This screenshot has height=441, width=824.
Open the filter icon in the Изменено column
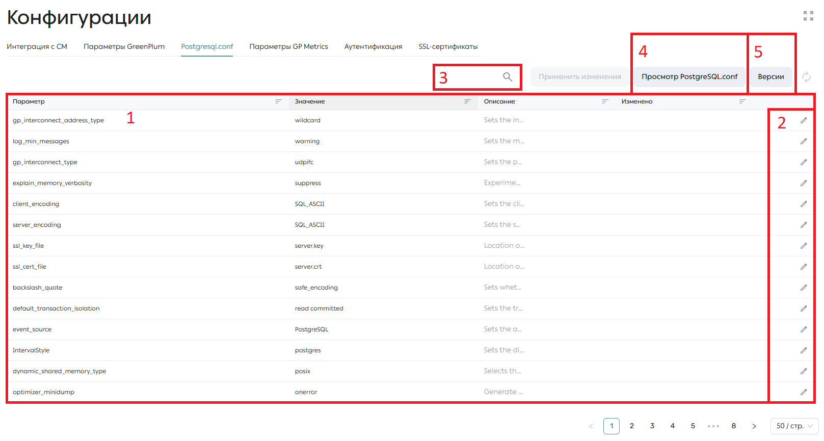point(742,101)
